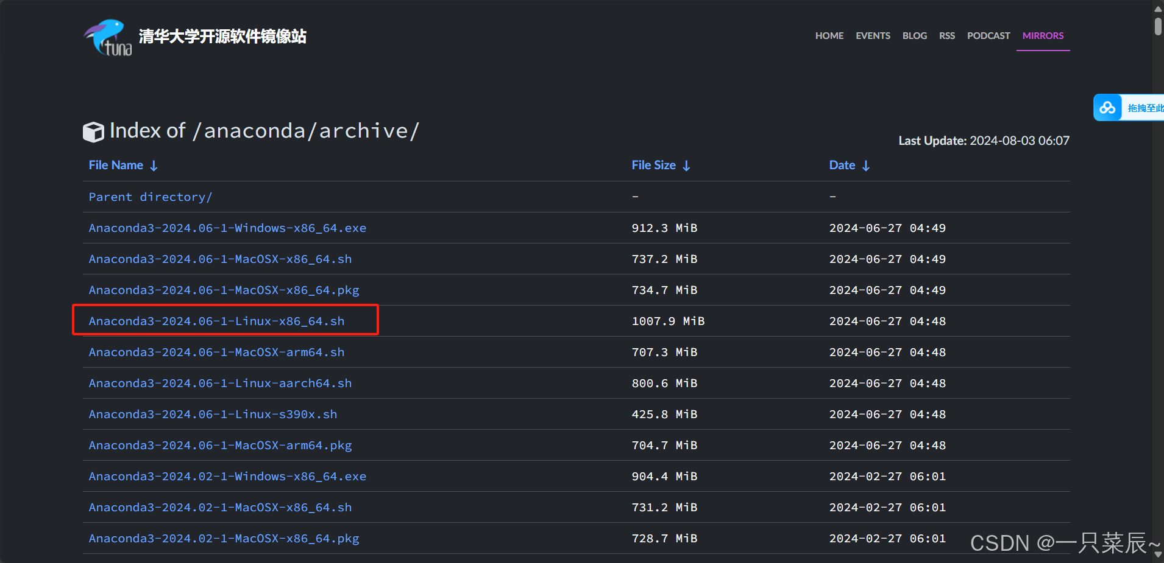Screen dimensions: 1164x563
Task: Click the Baidu cloud drag-here widget icon
Action: click(1107, 108)
